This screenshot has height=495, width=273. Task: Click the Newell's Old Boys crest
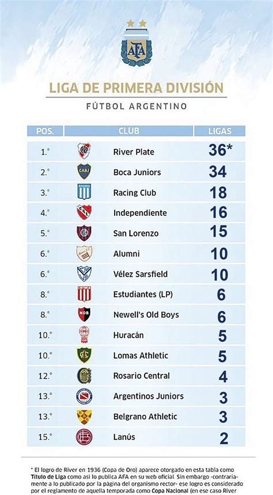[84, 314]
